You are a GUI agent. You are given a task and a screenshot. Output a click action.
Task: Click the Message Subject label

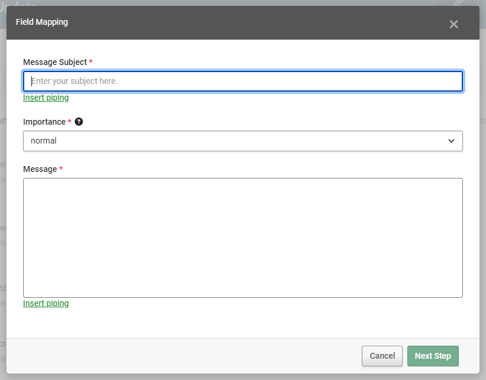coord(55,62)
